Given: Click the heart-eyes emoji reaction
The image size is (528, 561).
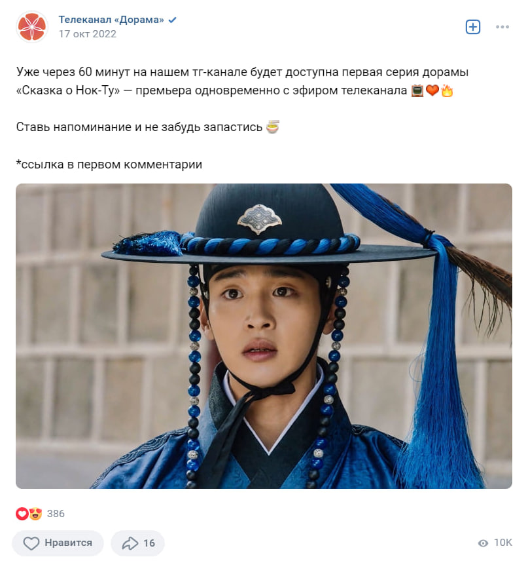Looking at the screenshot, I should pos(35,514).
